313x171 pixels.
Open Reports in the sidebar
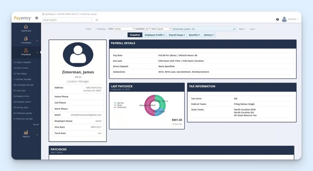pos(26,134)
